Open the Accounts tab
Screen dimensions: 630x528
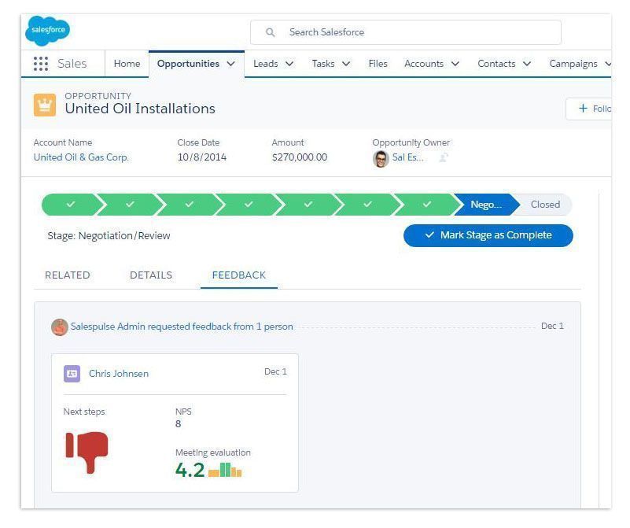pos(423,64)
